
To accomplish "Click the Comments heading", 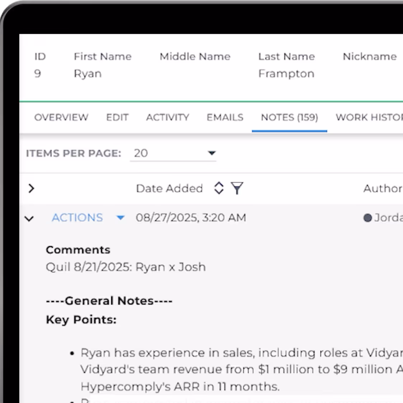I will click(78, 250).
